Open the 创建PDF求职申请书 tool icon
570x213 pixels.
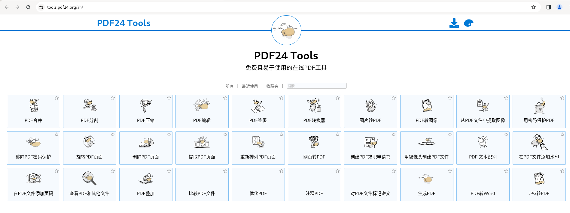(371, 142)
